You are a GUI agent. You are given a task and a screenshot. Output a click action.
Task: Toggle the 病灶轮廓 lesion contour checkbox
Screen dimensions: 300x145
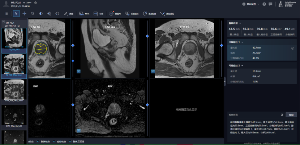point(54,141)
